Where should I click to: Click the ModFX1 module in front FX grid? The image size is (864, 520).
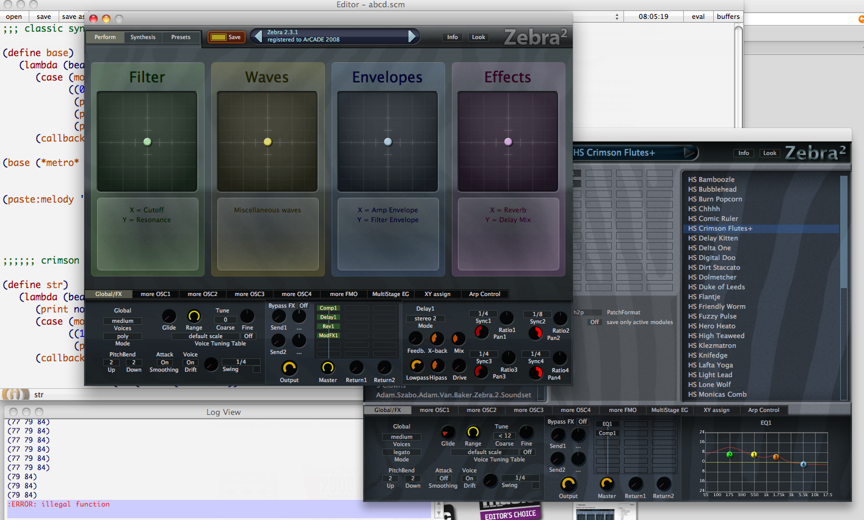pos(328,336)
